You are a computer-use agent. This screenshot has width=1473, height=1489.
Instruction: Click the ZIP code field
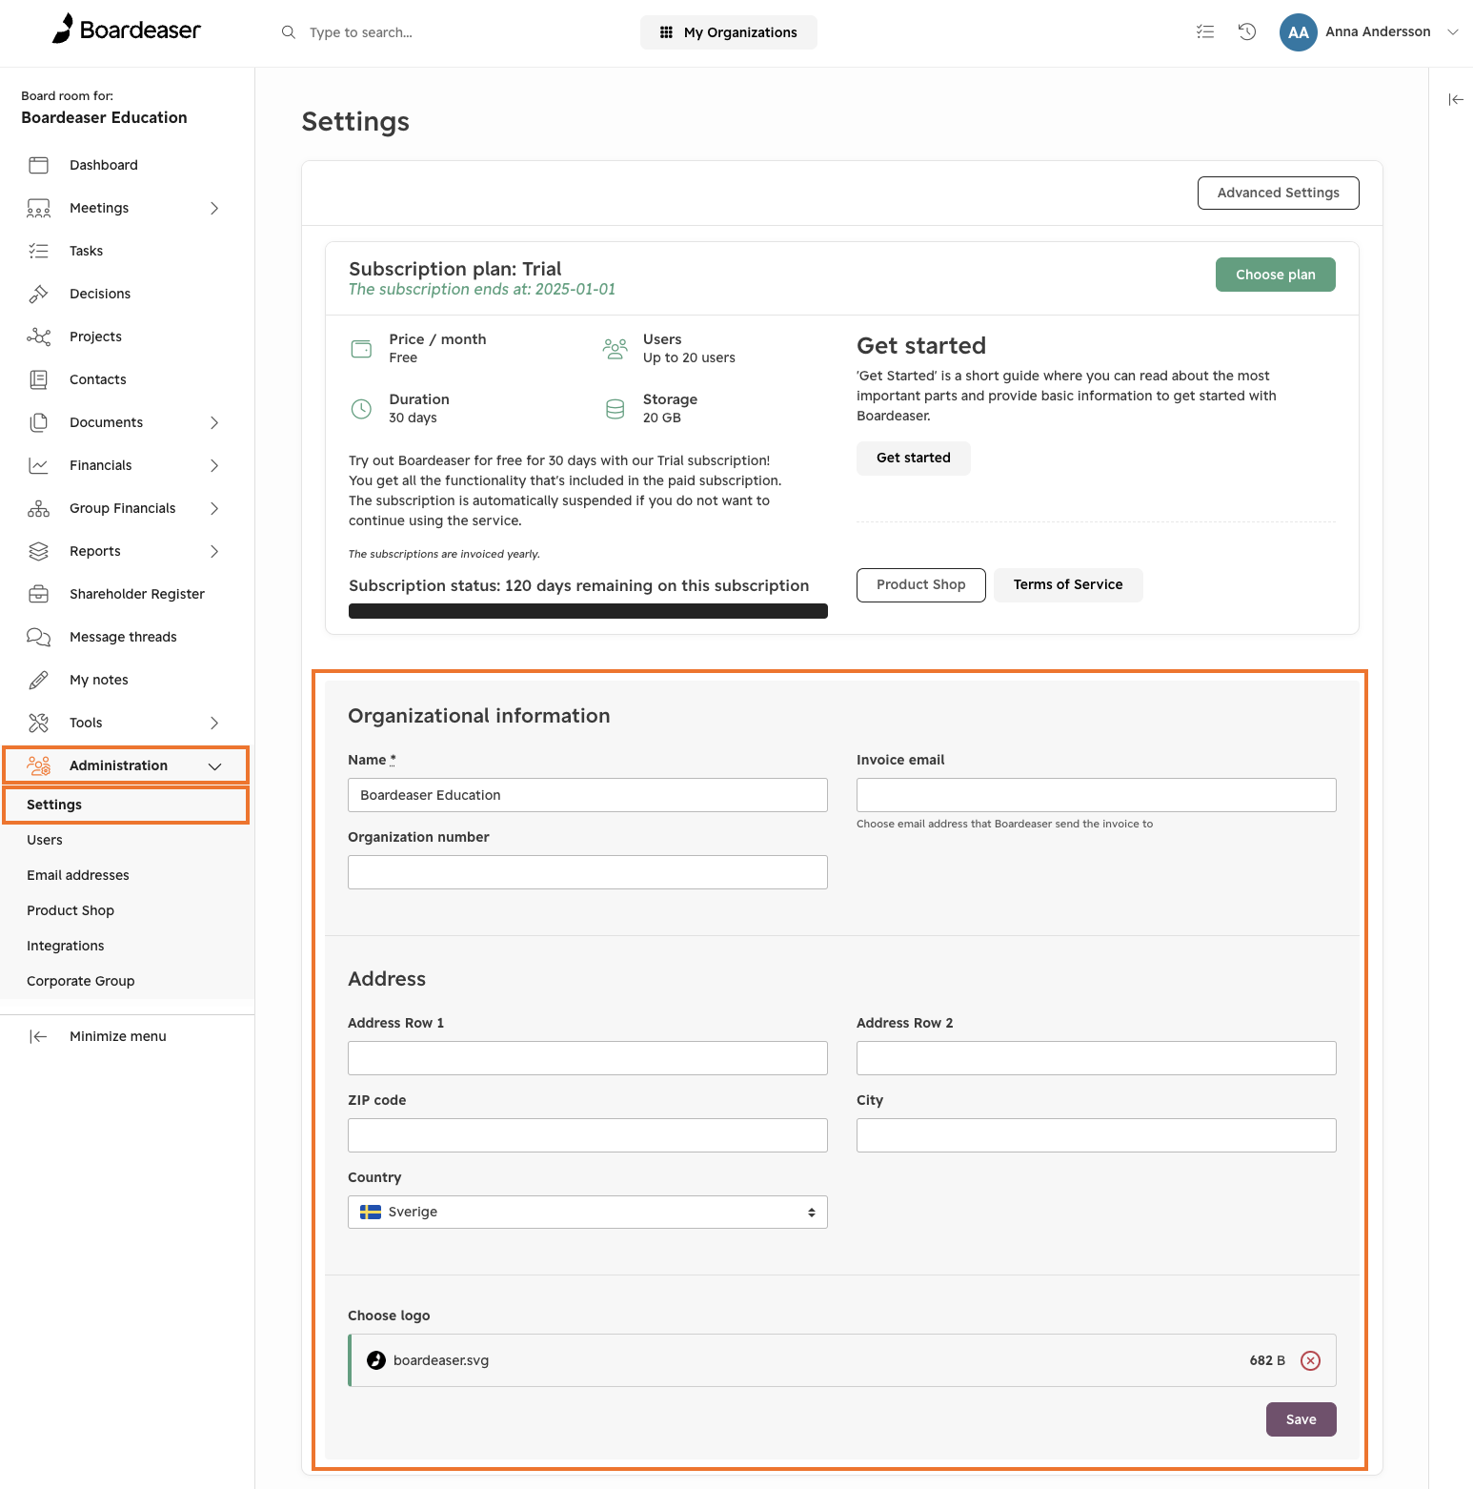(588, 1135)
